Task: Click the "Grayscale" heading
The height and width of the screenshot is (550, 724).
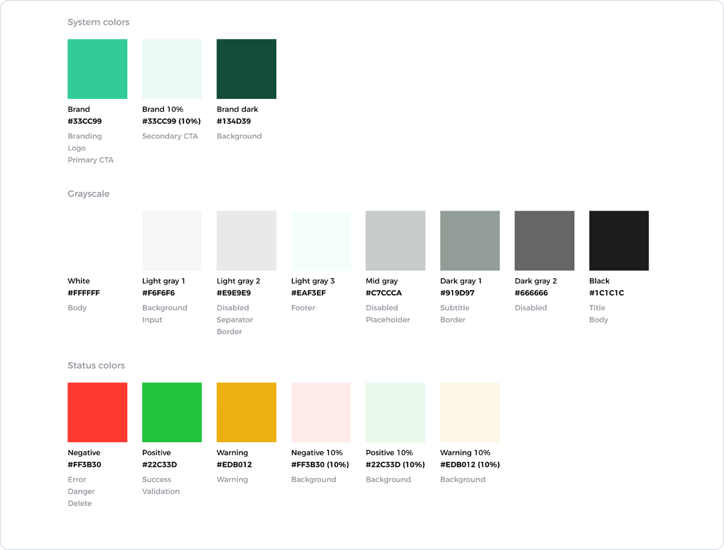Action: (x=88, y=194)
